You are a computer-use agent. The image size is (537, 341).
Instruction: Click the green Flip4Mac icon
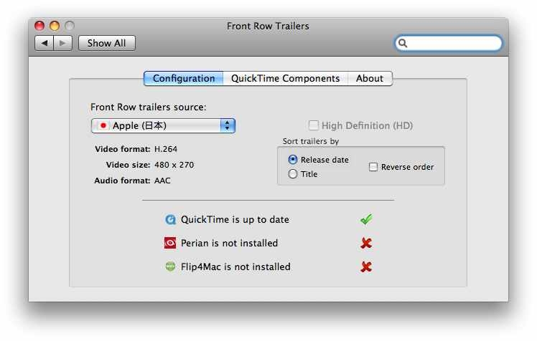[170, 266]
